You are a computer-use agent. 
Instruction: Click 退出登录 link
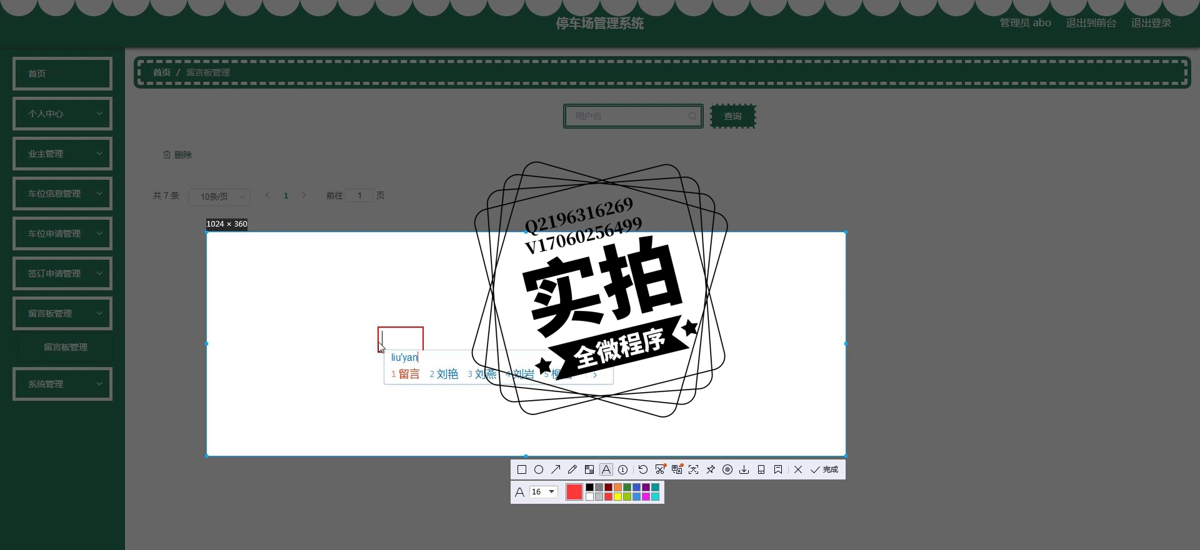(1151, 23)
